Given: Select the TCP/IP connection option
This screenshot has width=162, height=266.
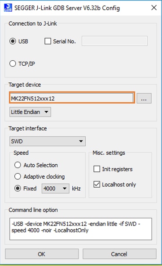Looking at the screenshot, I should (x=13, y=63).
